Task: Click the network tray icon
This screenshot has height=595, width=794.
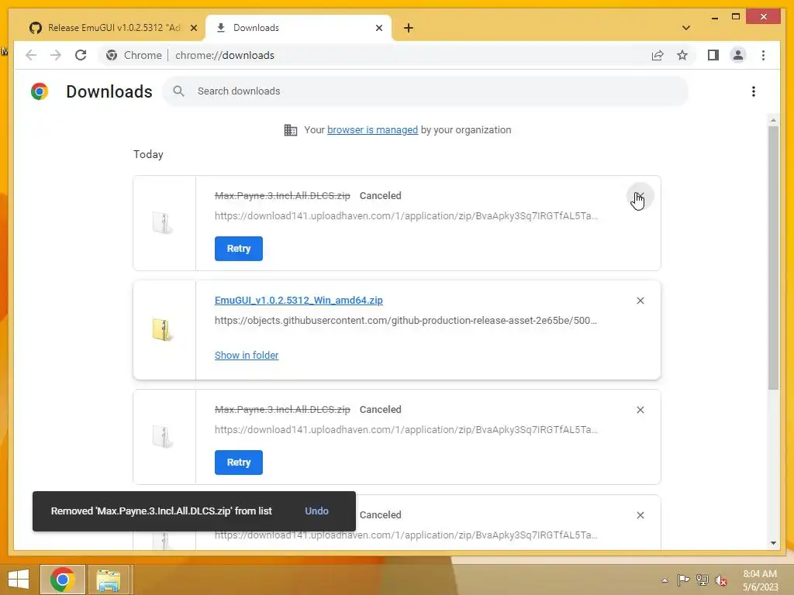Action: pos(702,580)
